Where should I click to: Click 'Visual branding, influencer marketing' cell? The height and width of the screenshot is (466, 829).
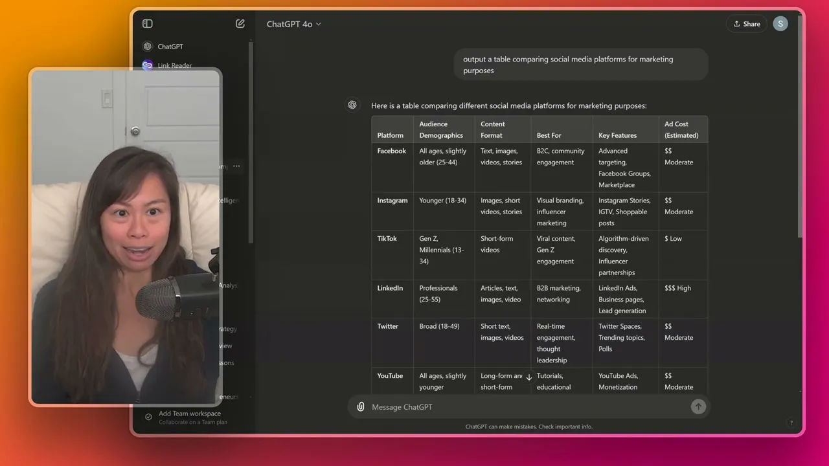coord(560,212)
